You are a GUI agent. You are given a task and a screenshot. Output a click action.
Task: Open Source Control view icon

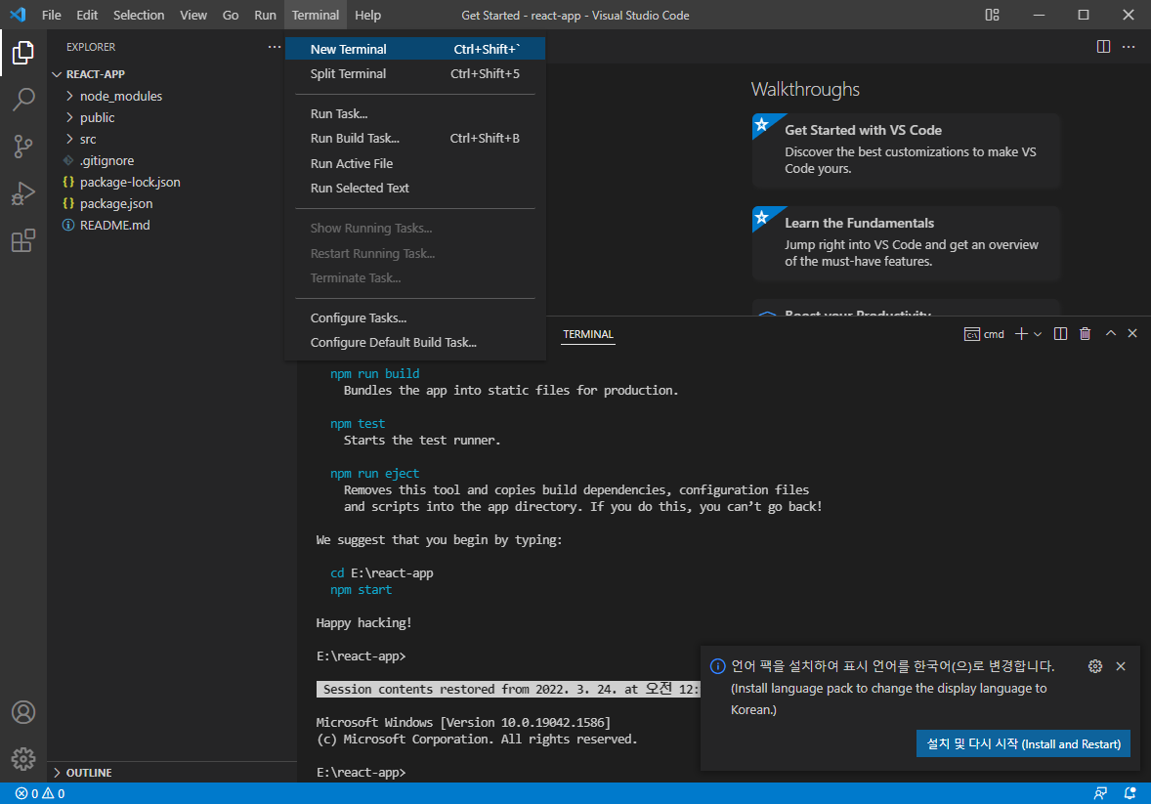pyautogui.click(x=22, y=147)
